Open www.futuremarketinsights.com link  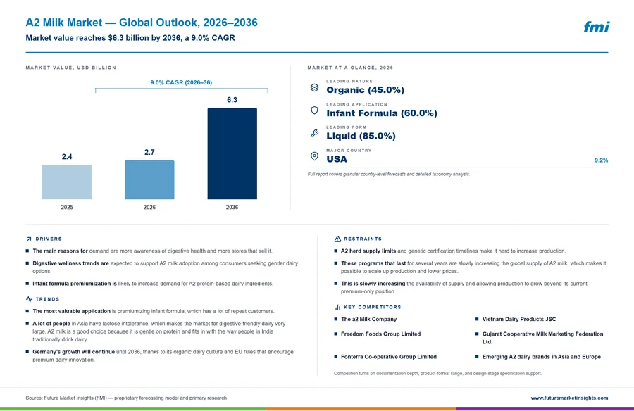569,398
